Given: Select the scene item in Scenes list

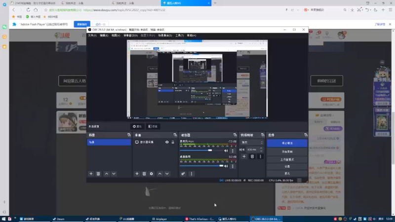Looking at the screenshot, I should pyautogui.click(x=109, y=142).
